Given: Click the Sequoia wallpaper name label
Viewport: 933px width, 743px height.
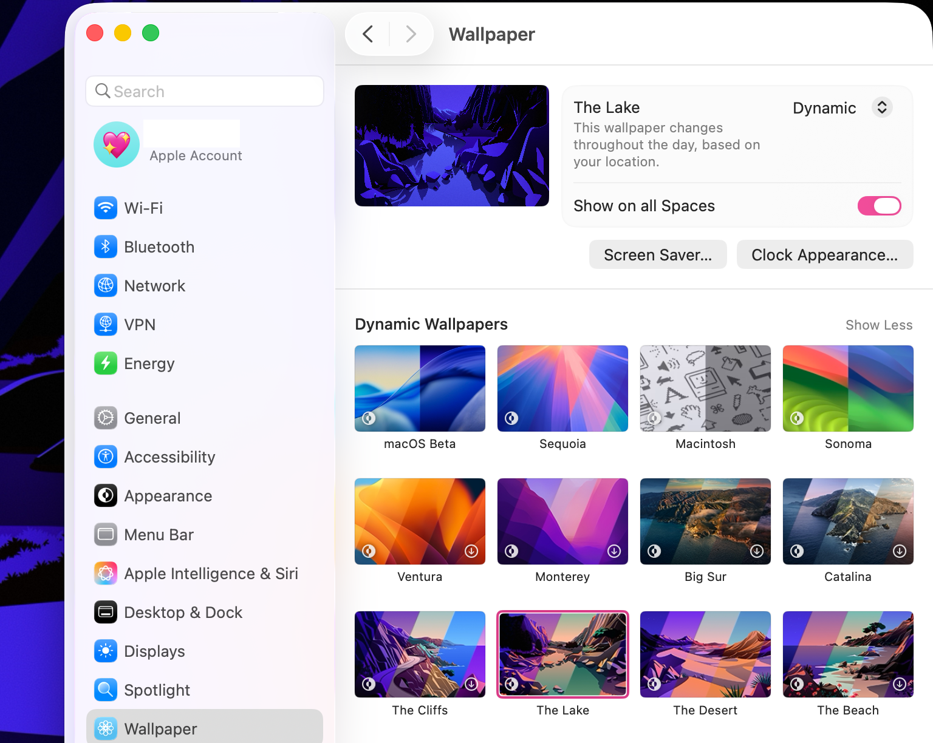Looking at the screenshot, I should pos(562,444).
